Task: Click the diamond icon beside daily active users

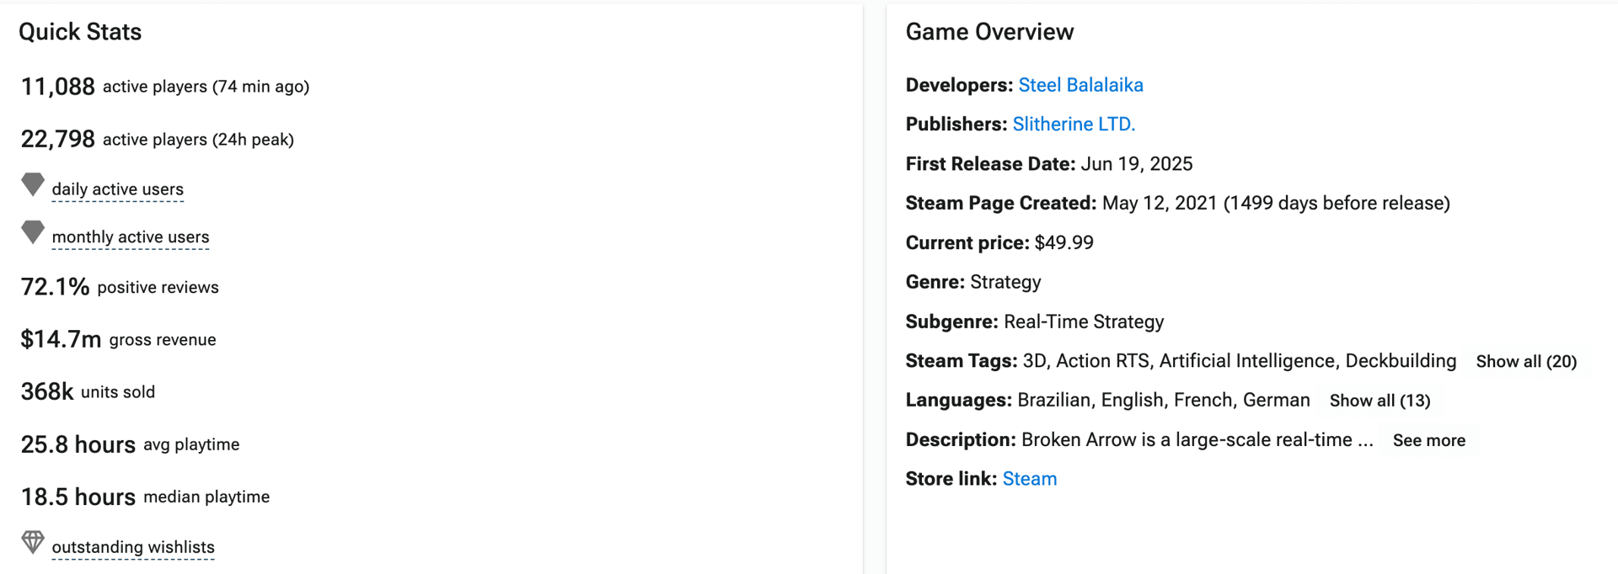Action: (33, 184)
